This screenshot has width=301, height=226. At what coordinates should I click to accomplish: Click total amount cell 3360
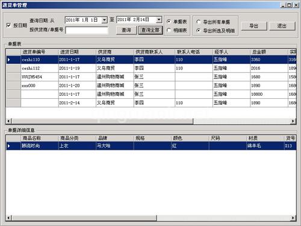click(x=269, y=60)
